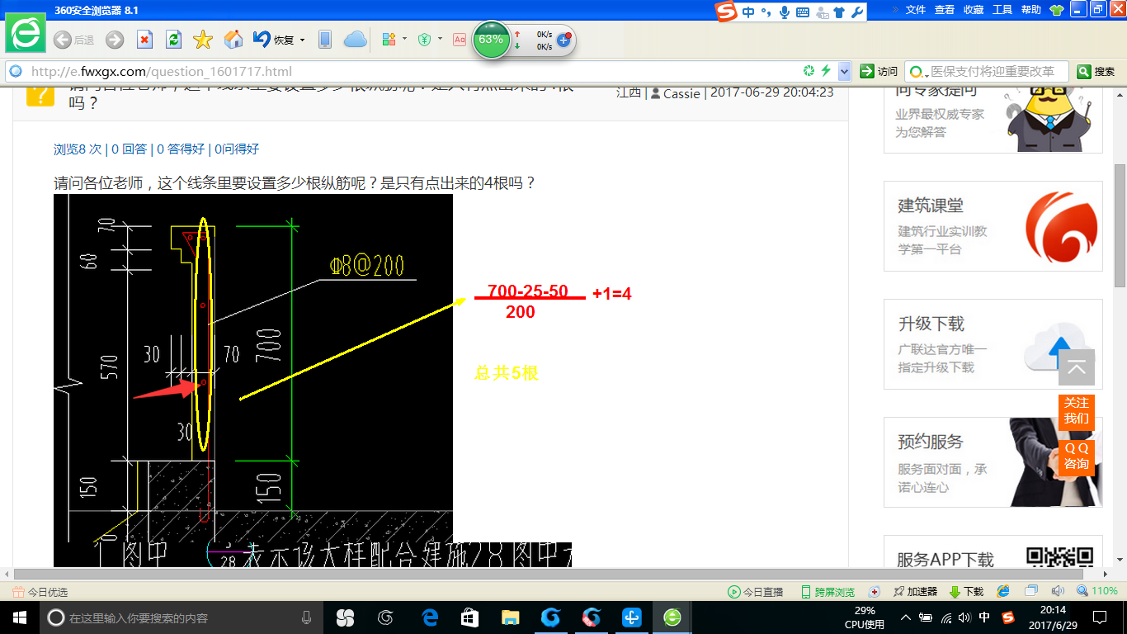Open the mobile phone toolbar icon

pyautogui.click(x=325, y=40)
